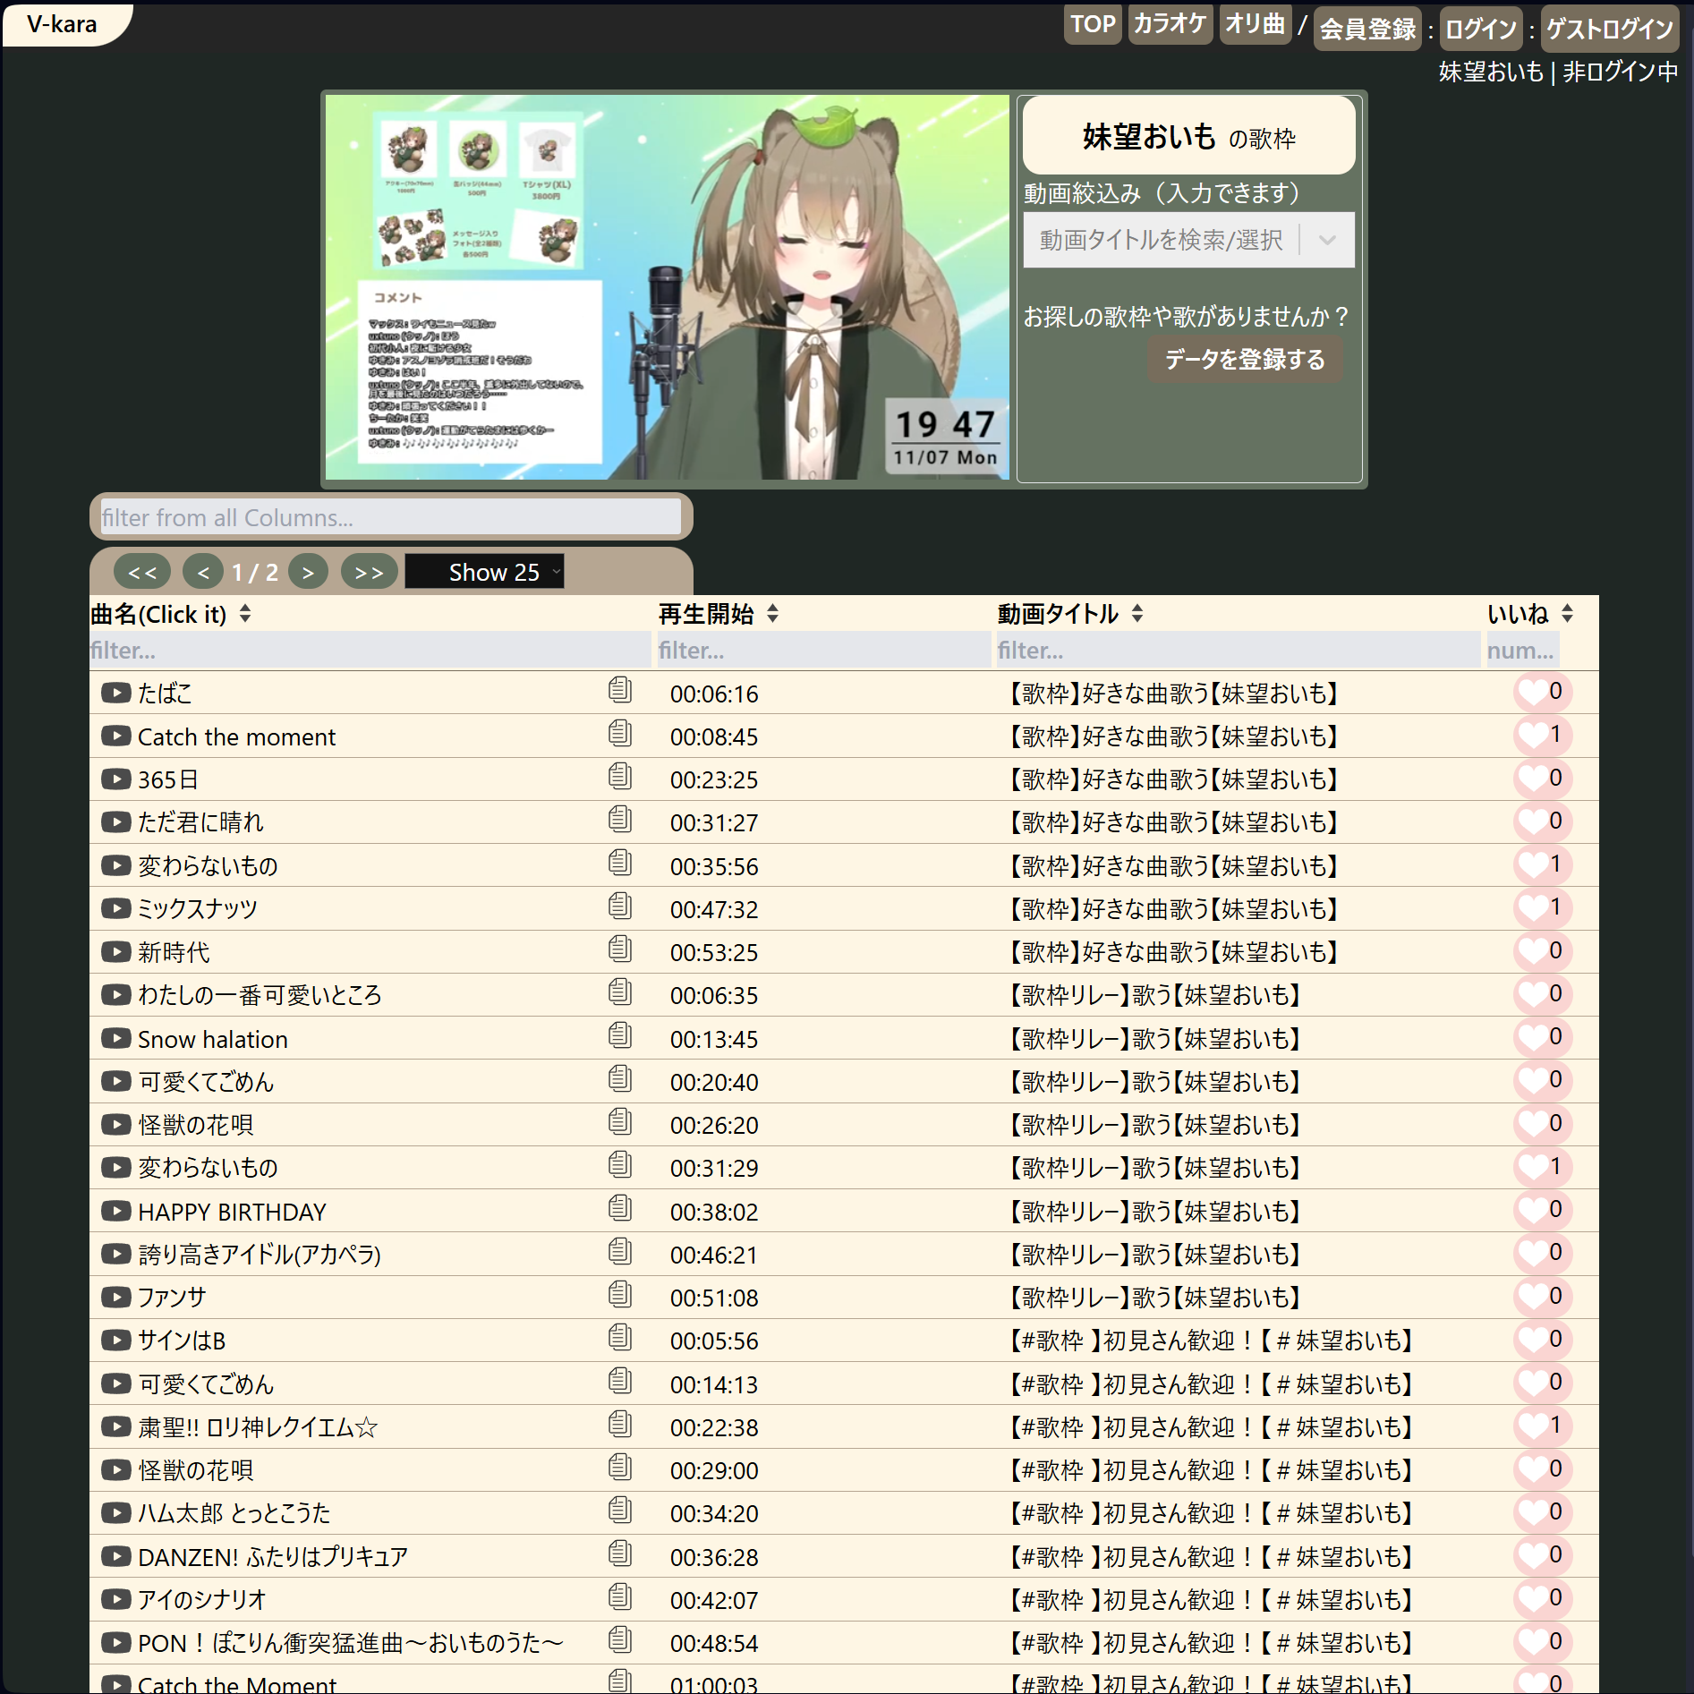The width and height of the screenshot is (1694, 1694).
Task: Copy song info for 新時代 row
Action: tap(620, 949)
